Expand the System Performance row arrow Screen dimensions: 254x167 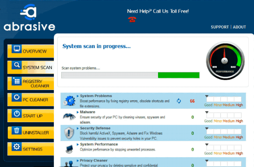(x=78, y=144)
